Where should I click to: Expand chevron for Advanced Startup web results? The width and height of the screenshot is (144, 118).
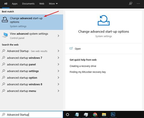coord(58,51)
